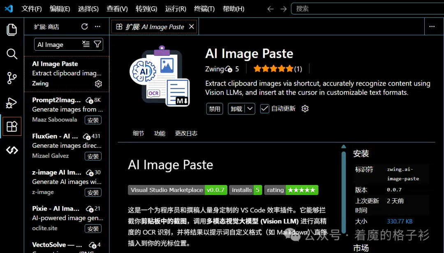Open the Run and Debug view
This screenshot has width=444, height=253.
12,102
